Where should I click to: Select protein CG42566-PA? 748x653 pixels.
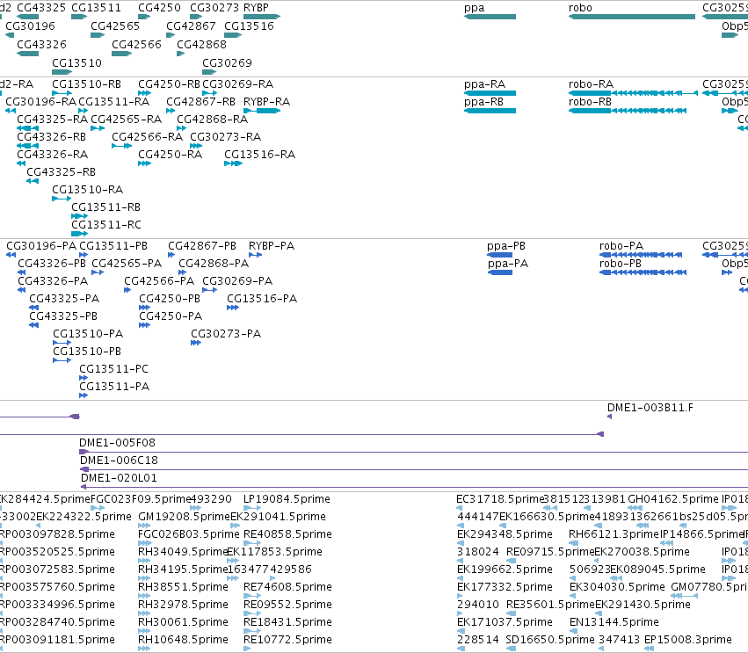tap(127, 290)
